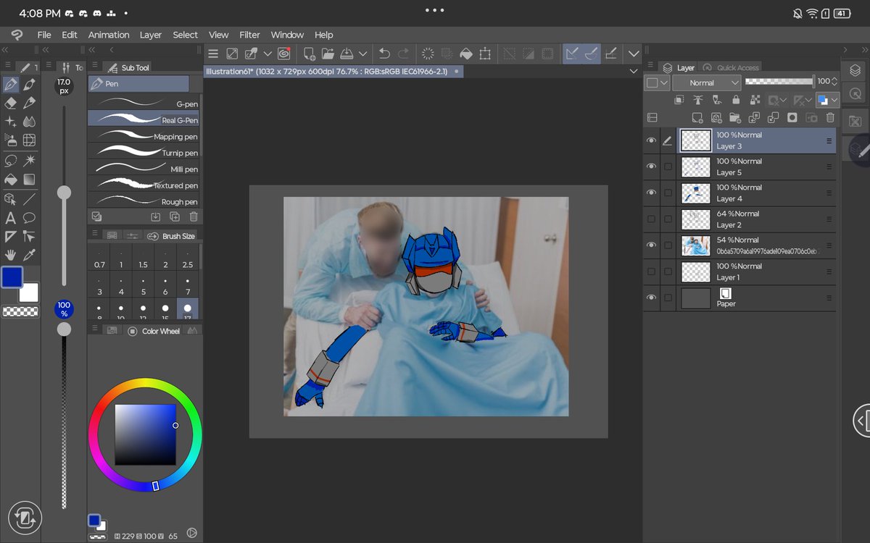Expand the save options arrow in command bar
Image resolution: width=870 pixels, height=543 pixels.
362,54
